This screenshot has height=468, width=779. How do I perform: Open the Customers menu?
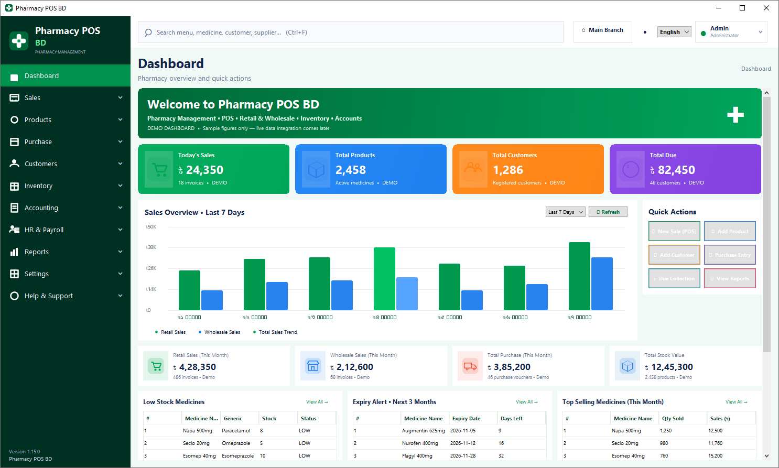(66, 164)
